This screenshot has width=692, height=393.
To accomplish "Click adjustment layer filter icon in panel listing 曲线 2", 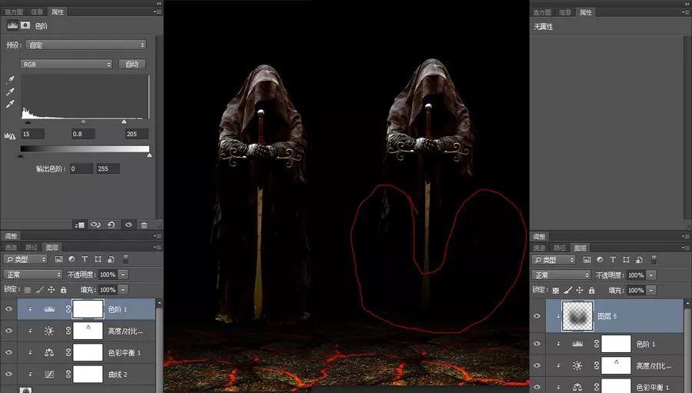I will pos(72,259).
